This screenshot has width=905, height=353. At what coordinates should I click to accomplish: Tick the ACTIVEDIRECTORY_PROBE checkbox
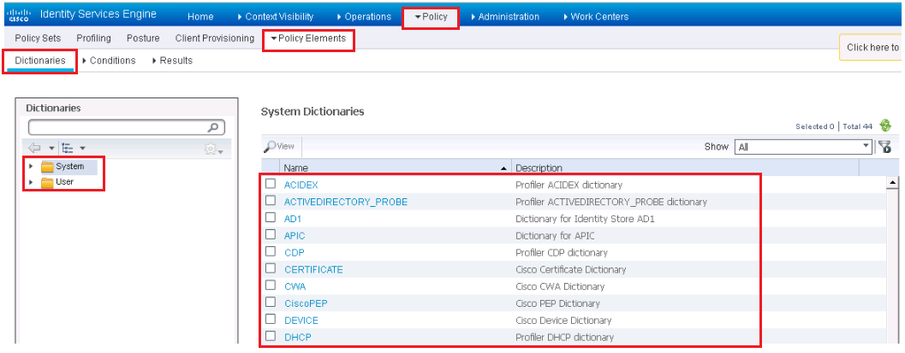270,201
